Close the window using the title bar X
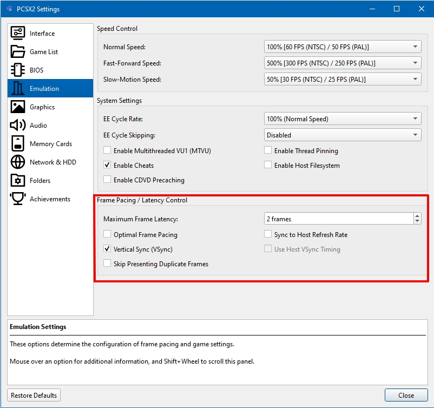This screenshot has height=408, width=434. pos(421,9)
